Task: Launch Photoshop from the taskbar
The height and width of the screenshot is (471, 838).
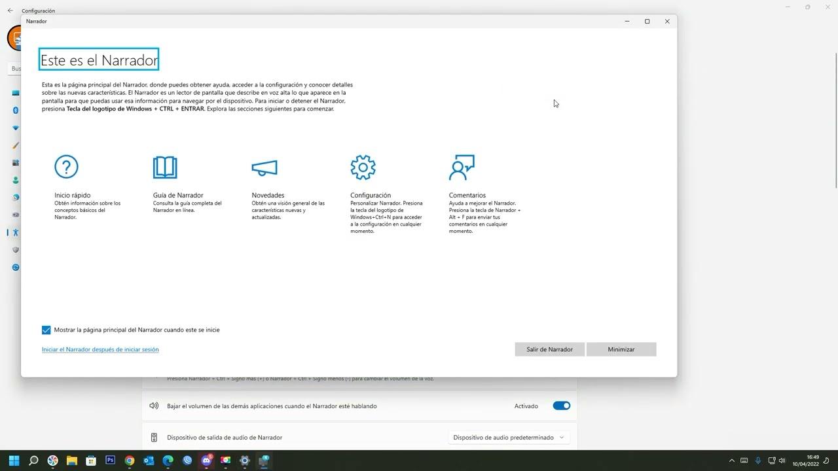Action: [x=110, y=461]
